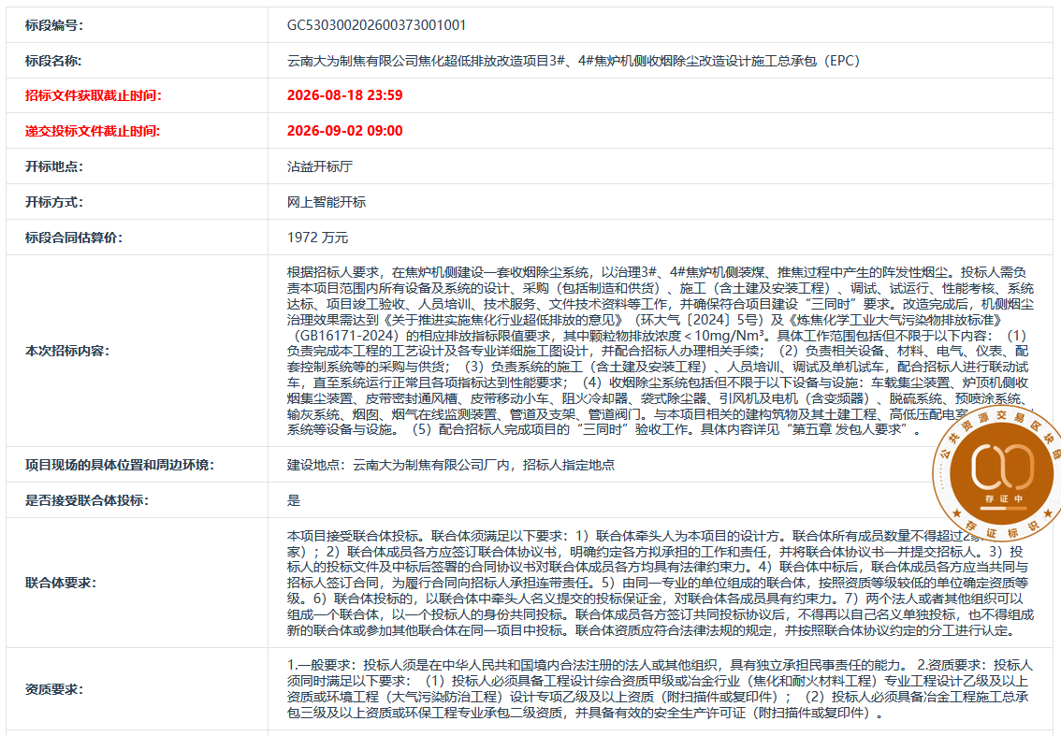Image resolution: width=1061 pixels, height=736 pixels.
Task: Click the 标段编号 label
Action: (54, 25)
